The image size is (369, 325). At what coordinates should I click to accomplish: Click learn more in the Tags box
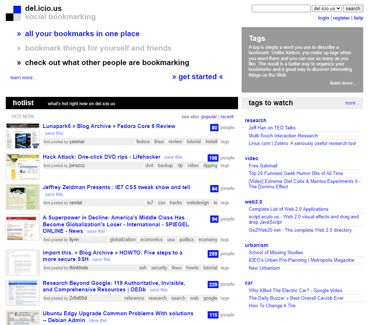point(343,83)
